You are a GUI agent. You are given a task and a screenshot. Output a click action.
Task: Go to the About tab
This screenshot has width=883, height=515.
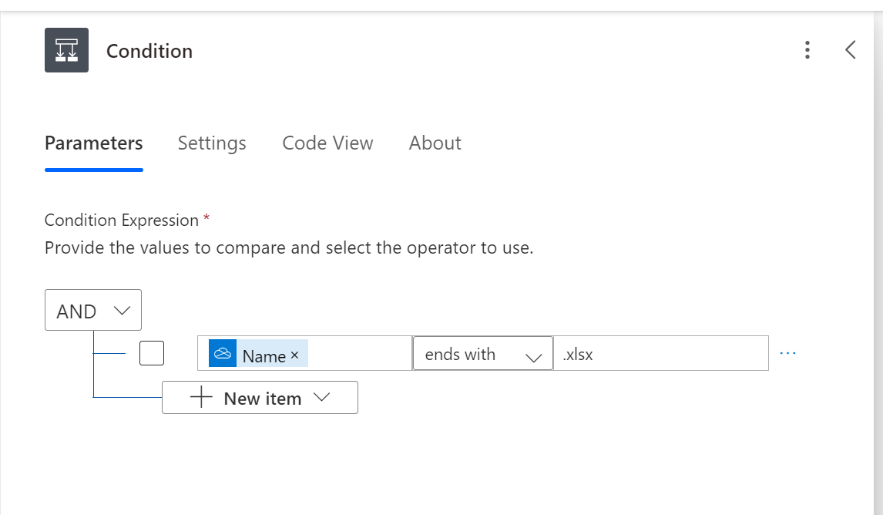pyautogui.click(x=435, y=143)
